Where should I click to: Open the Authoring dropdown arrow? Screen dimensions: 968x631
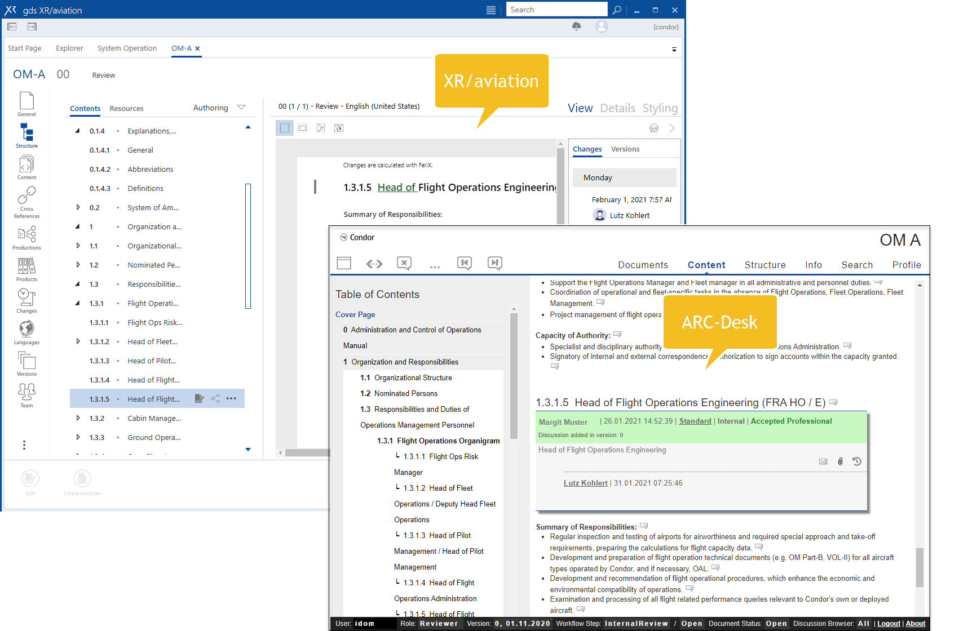pyautogui.click(x=241, y=108)
